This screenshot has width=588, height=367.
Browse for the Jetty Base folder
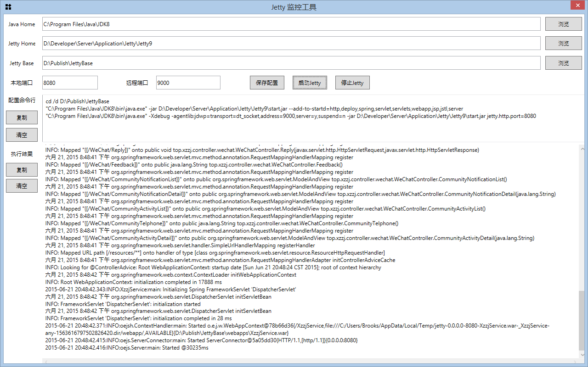tap(564, 63)
